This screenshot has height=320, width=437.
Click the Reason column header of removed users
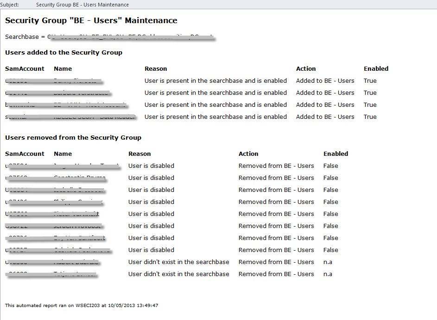139,154
